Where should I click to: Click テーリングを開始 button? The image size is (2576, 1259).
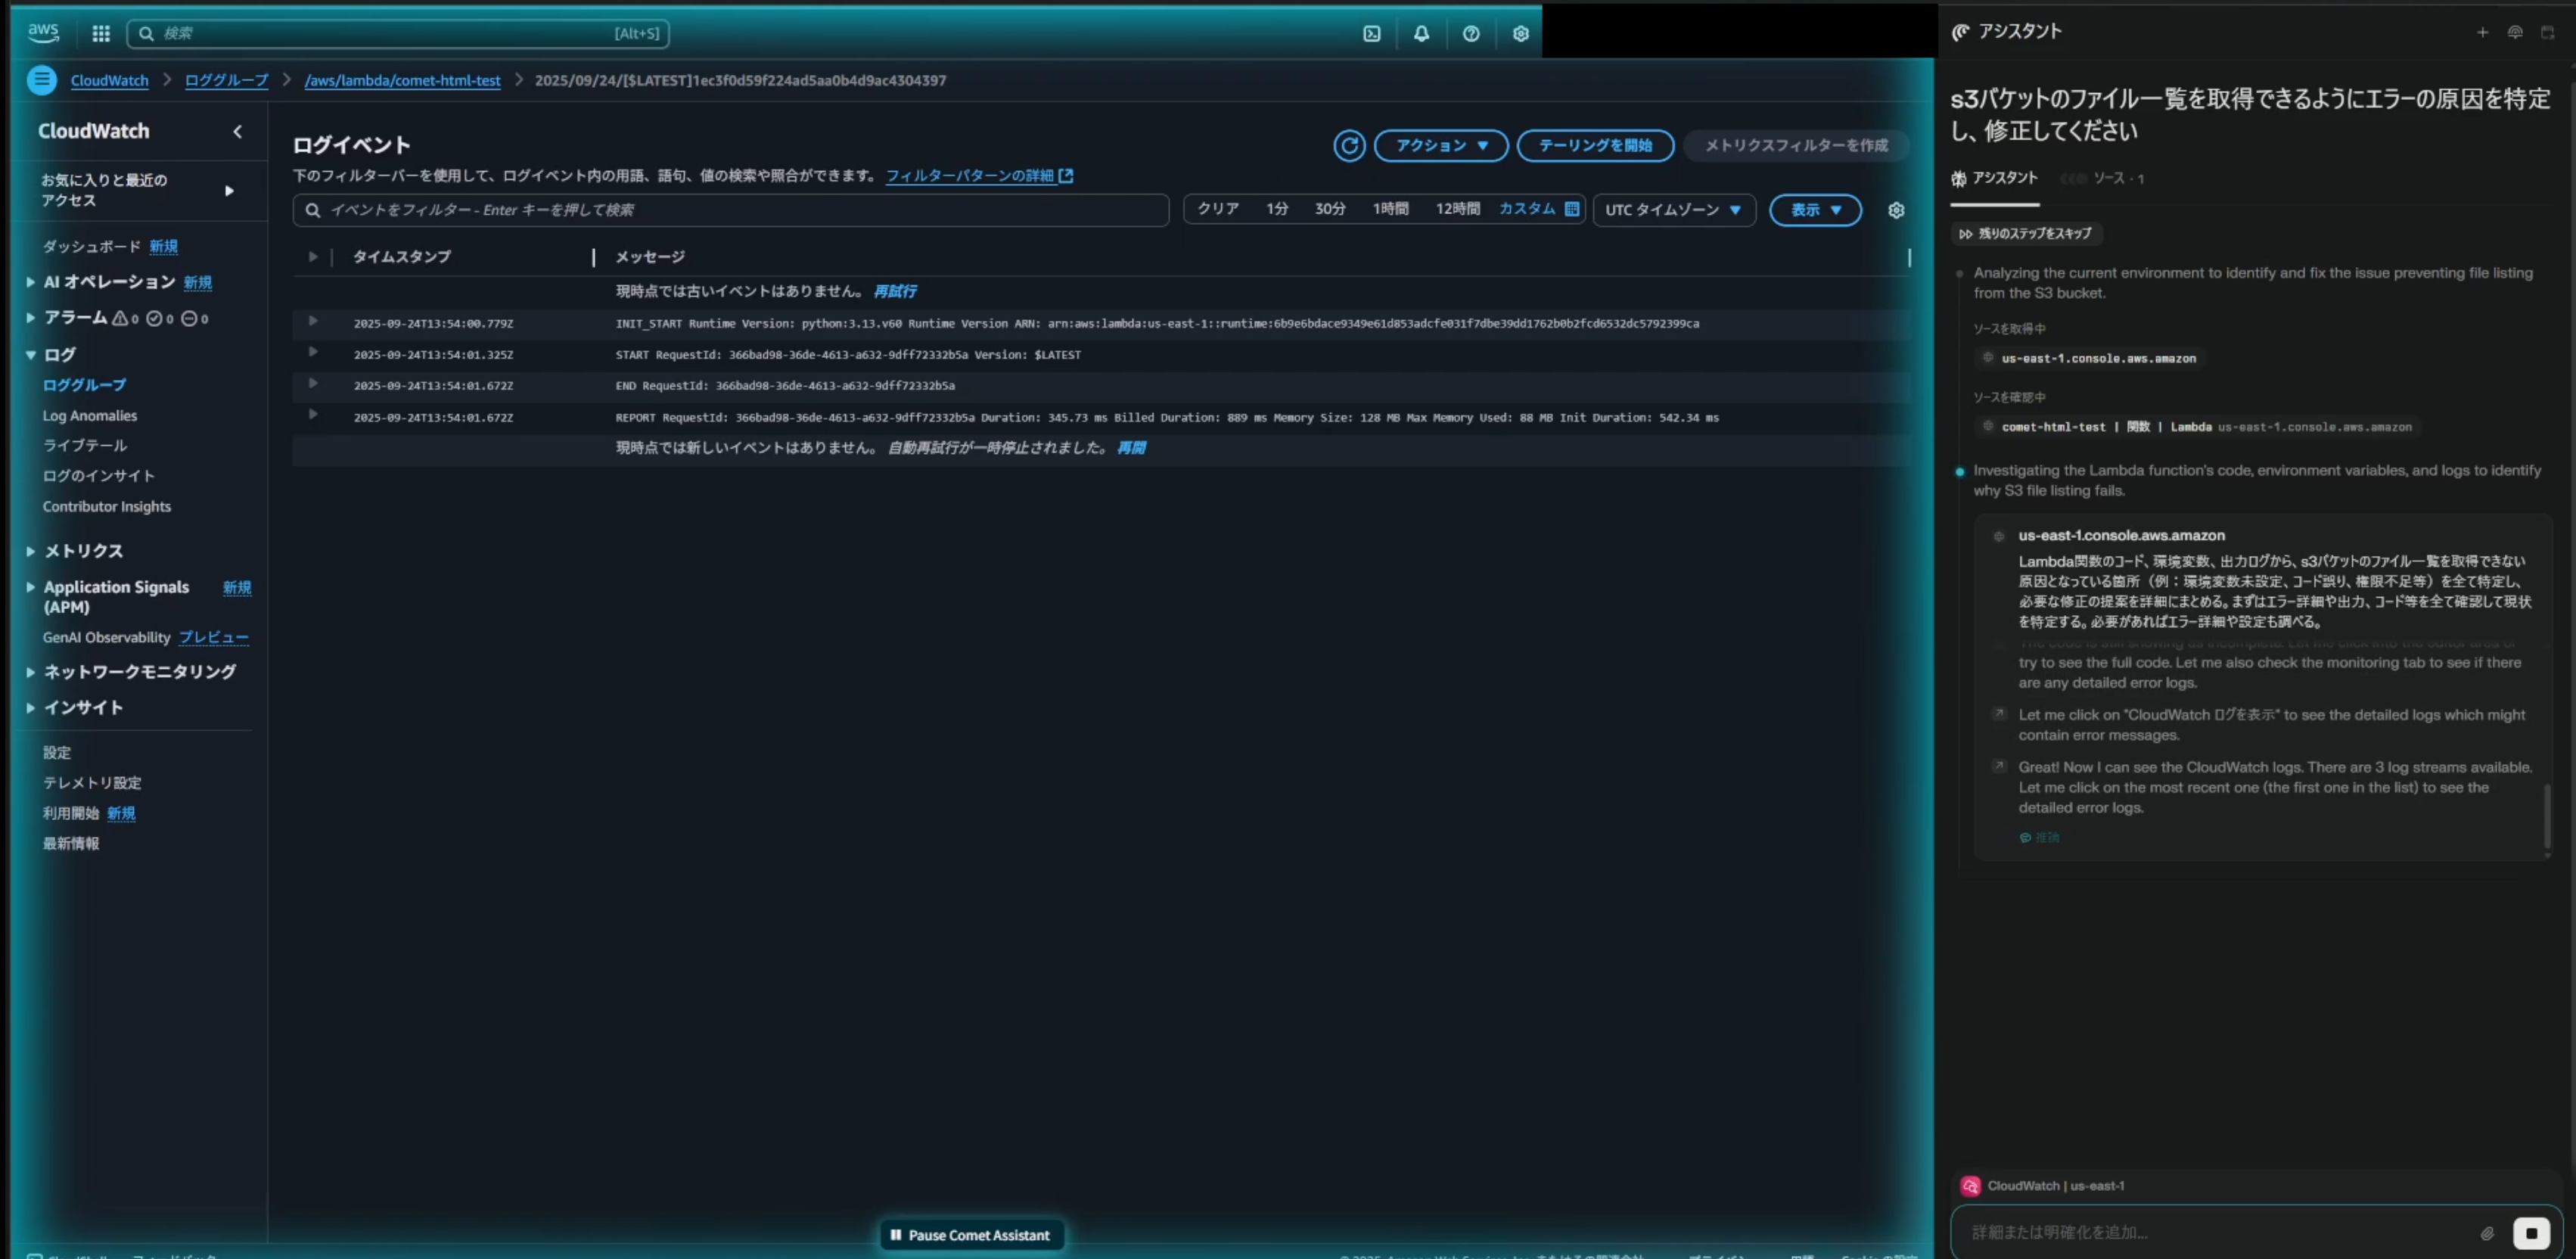[x=1595, y=146]
